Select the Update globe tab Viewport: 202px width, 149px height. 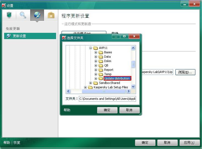(x=37, y=15)
